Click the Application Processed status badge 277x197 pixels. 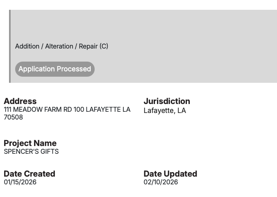click(54, 69)
